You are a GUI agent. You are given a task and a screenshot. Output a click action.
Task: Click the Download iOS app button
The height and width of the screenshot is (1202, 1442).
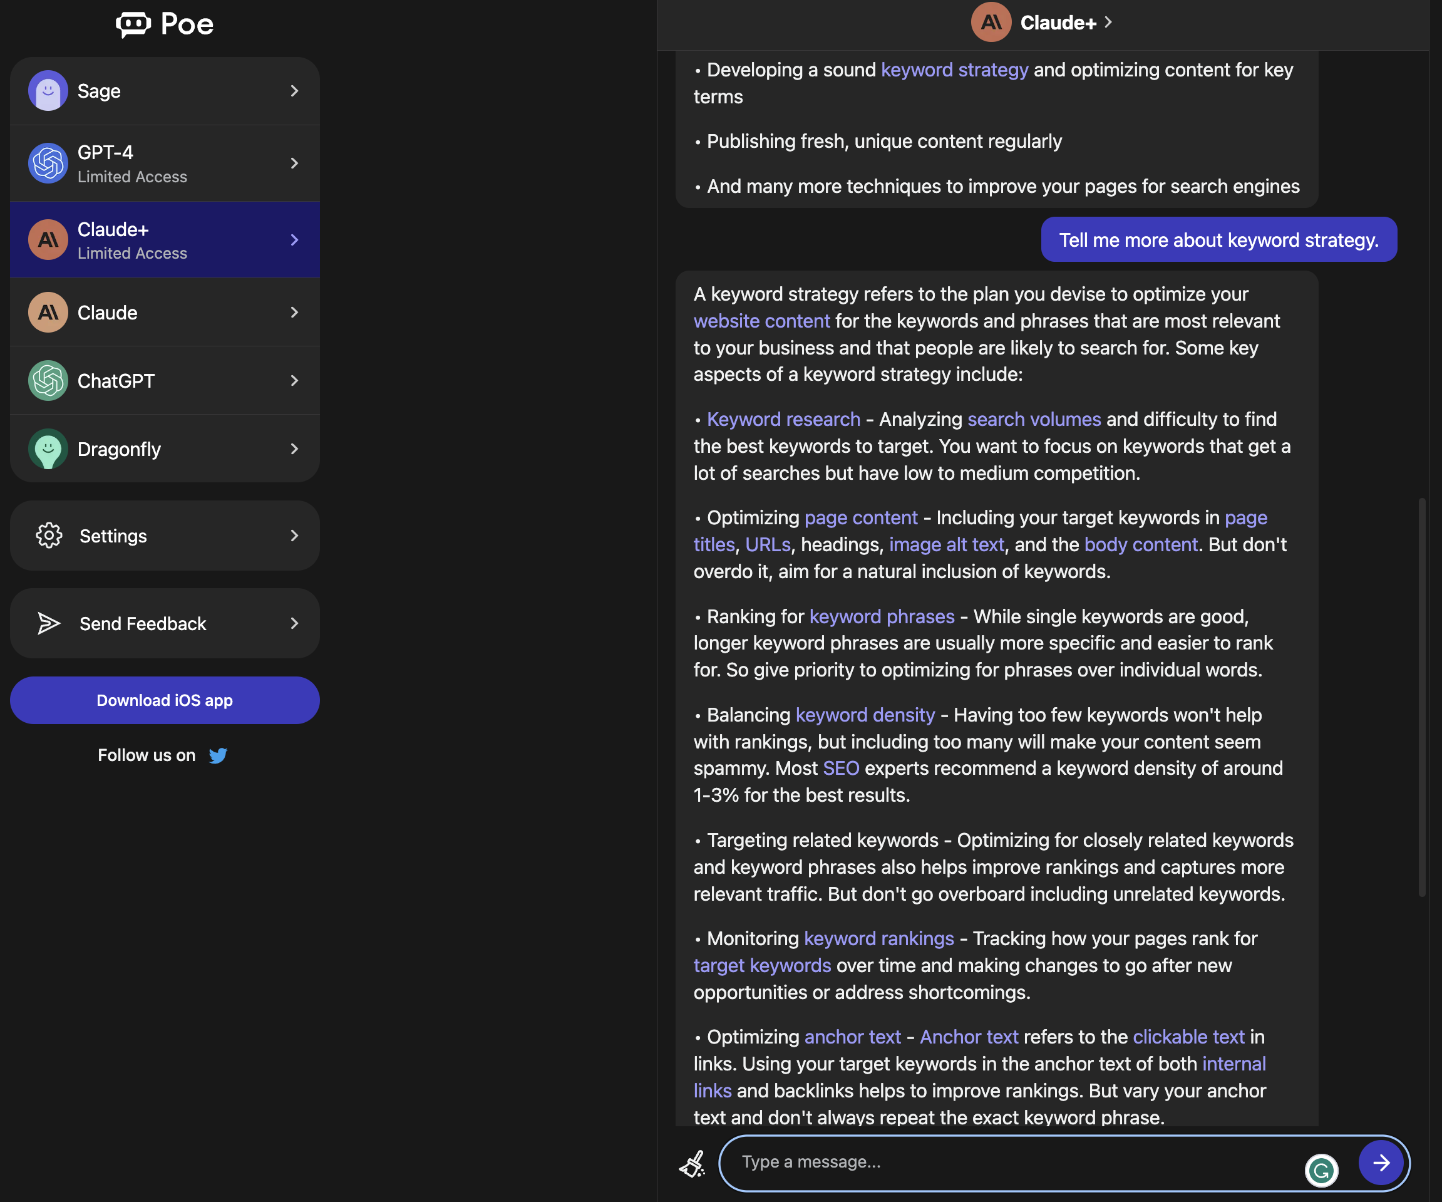165,701
